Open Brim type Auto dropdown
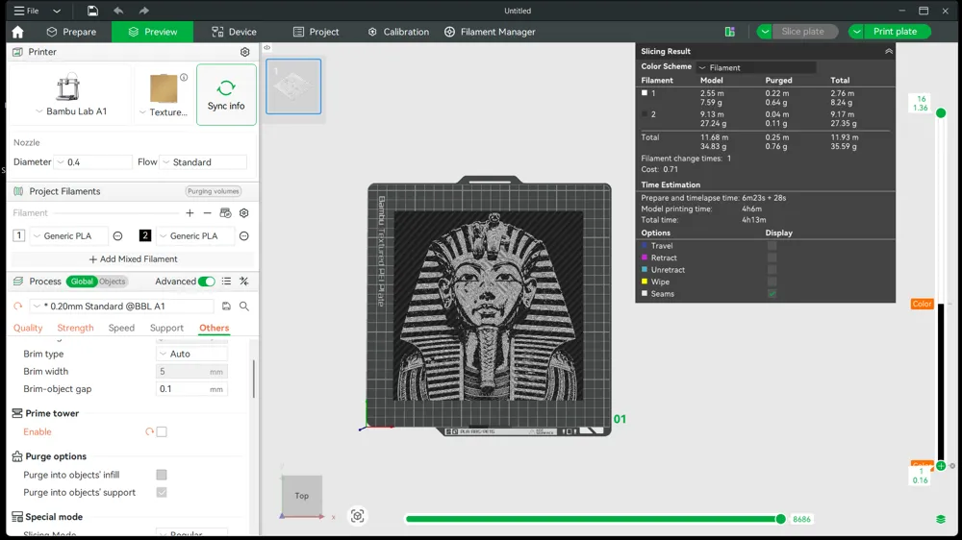Image resolution: width=962 pixels, height=540 pixels. (192, 354)
